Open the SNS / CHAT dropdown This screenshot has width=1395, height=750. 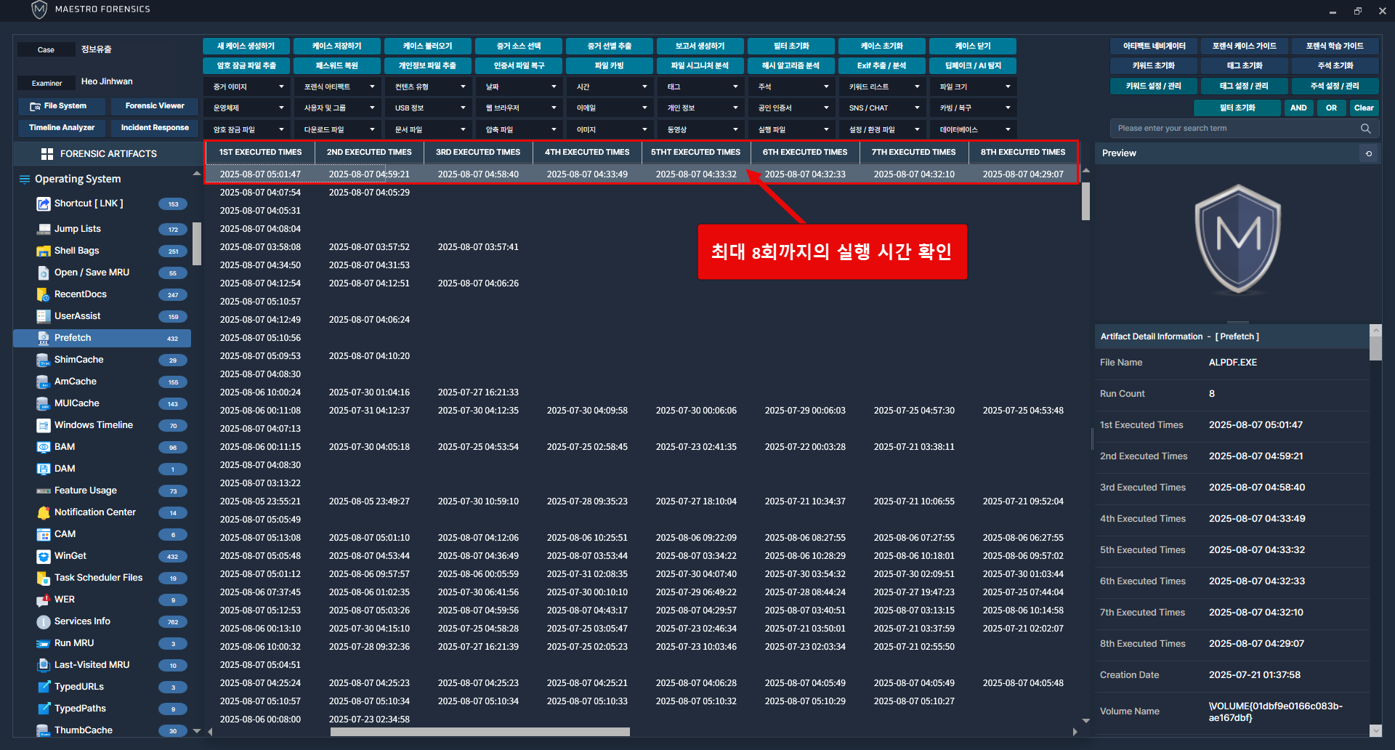click(x=883, y=108)
